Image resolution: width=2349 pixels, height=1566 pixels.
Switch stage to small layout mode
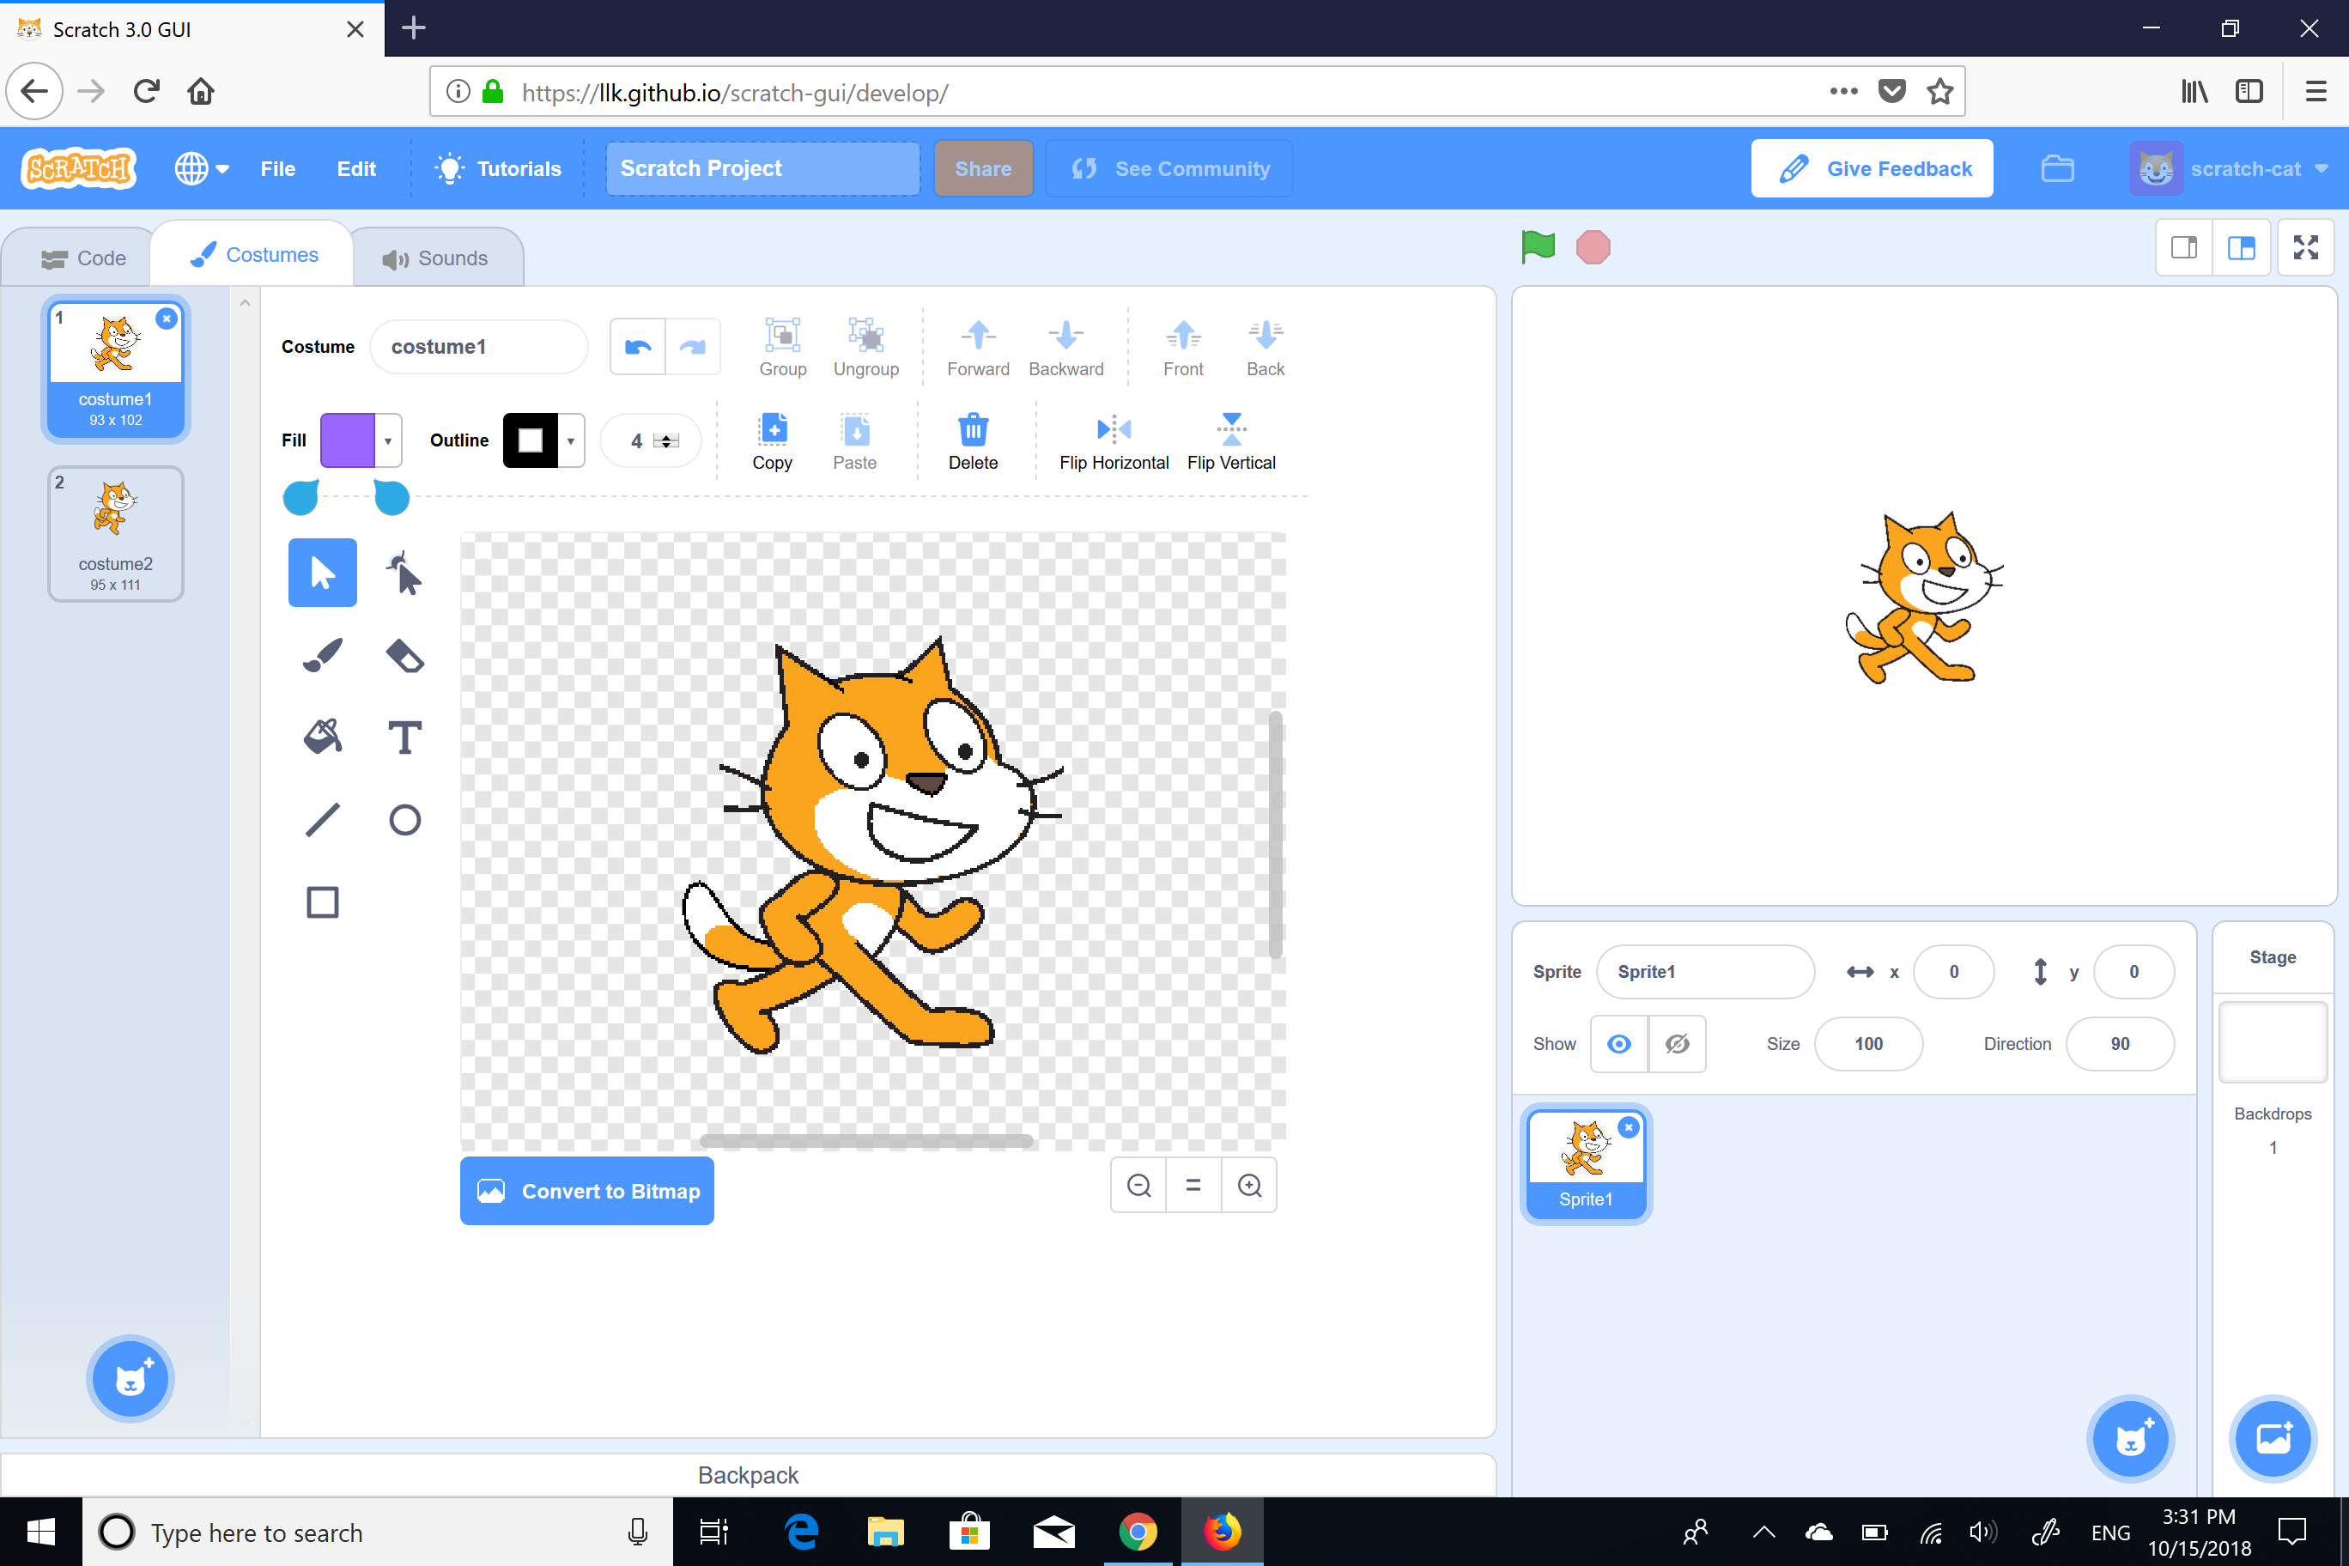tap(2184, 246)
